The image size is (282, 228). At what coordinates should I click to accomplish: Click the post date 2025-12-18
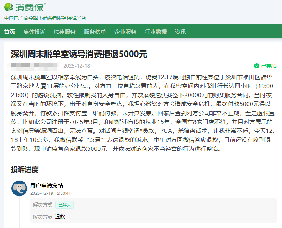(77, 65)
